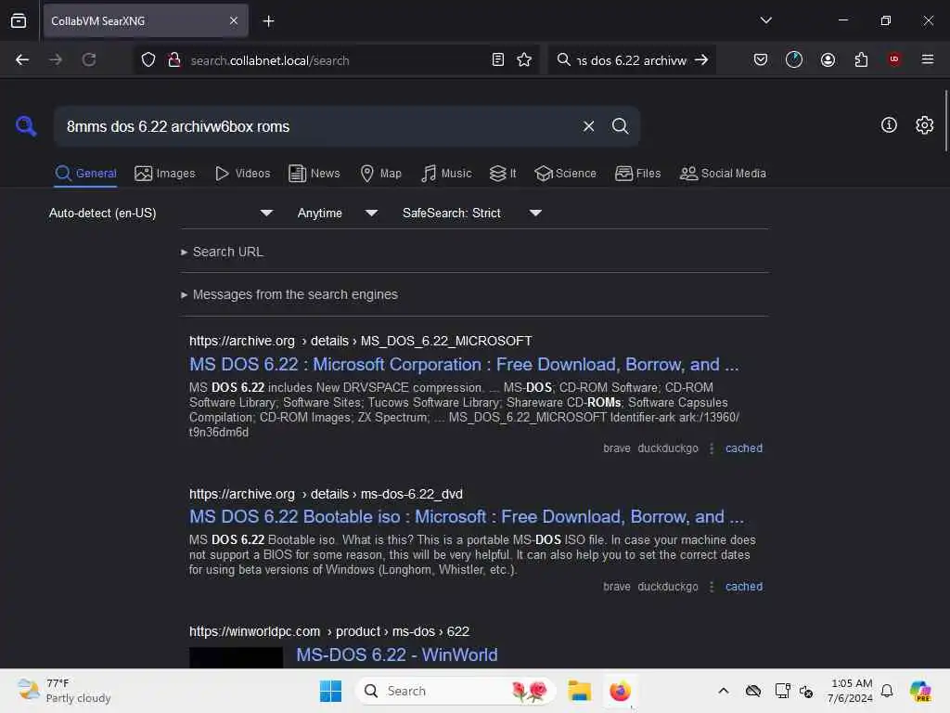The height and width of the screenshot is (713, 950).
Task: Open cached link for MS_DOS_6.22_MICROSOFT result
Action: coord(743,448)
